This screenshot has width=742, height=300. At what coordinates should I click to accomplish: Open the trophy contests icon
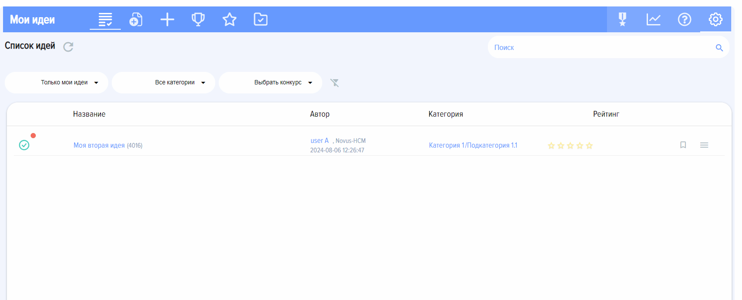[x=198, y=19]
